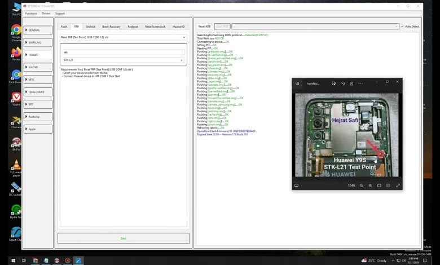Open Google Chrome desktop shortcut
Image resolution: width=440 pixels, height=265 pixels.
pos(16,33)
